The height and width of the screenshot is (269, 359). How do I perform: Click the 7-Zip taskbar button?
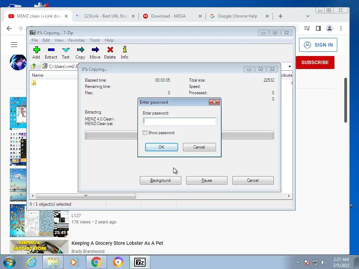140,262
